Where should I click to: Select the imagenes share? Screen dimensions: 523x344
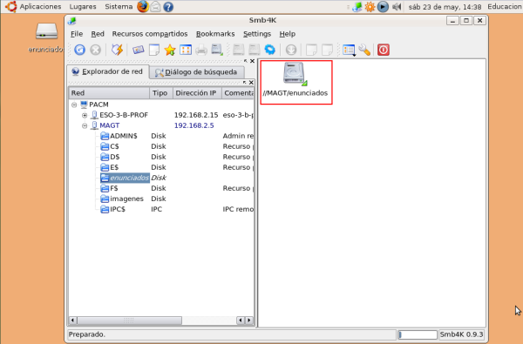point(126,199)
